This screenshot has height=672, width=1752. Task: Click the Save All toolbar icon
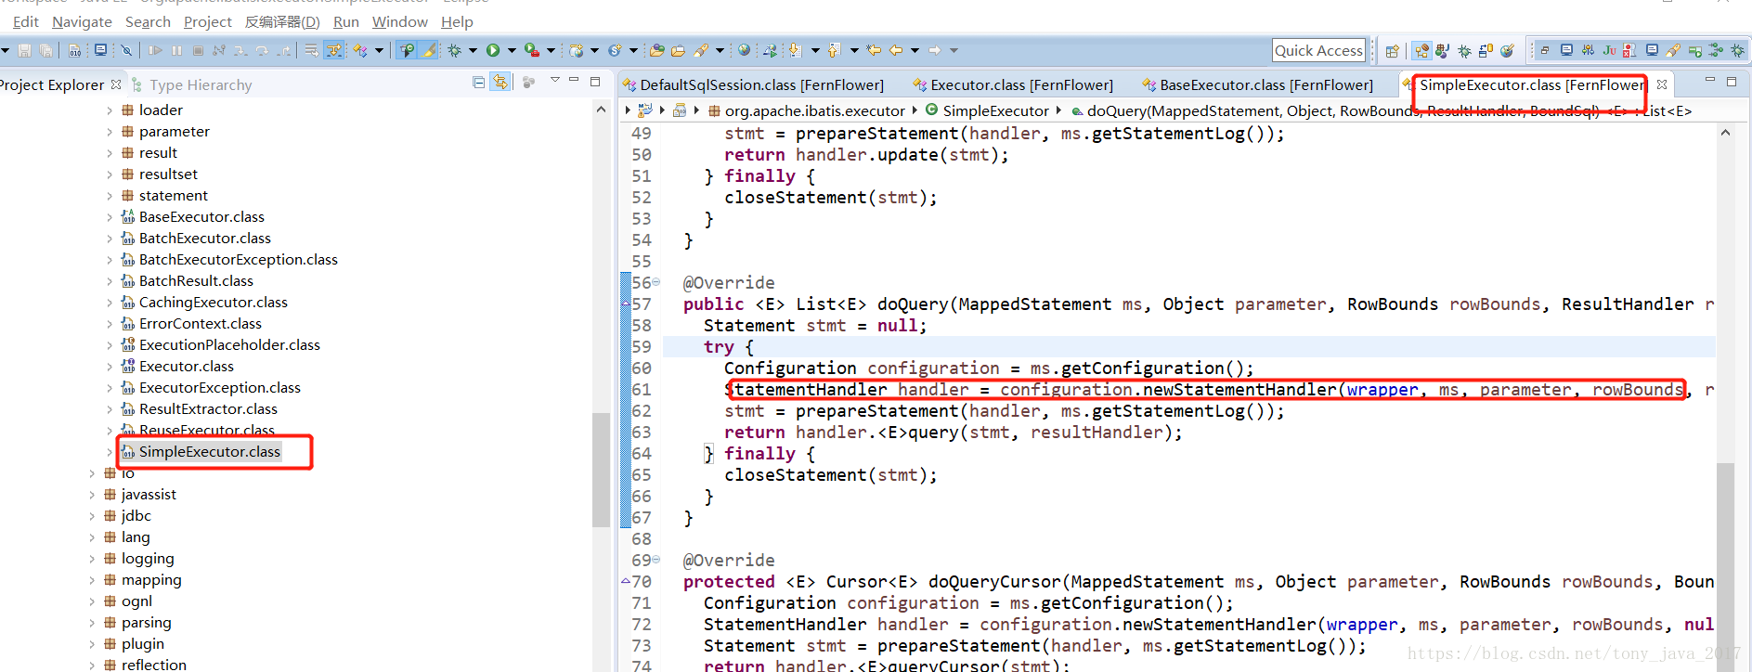tap(45, 50)
